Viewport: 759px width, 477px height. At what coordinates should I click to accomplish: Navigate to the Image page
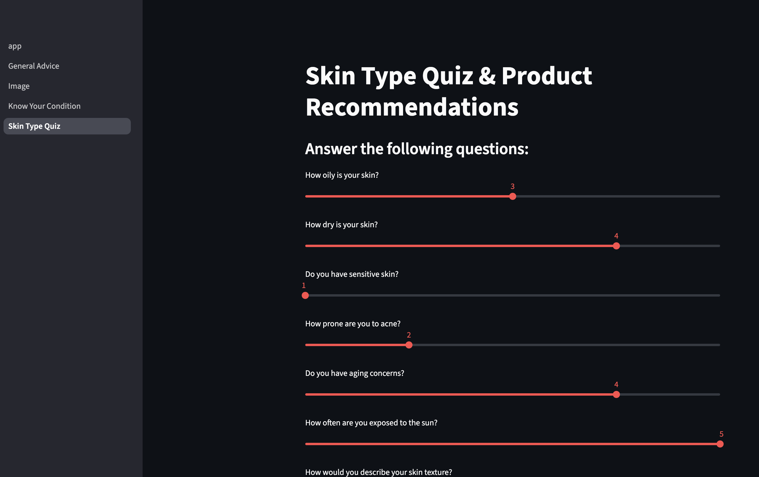point(19,86)
